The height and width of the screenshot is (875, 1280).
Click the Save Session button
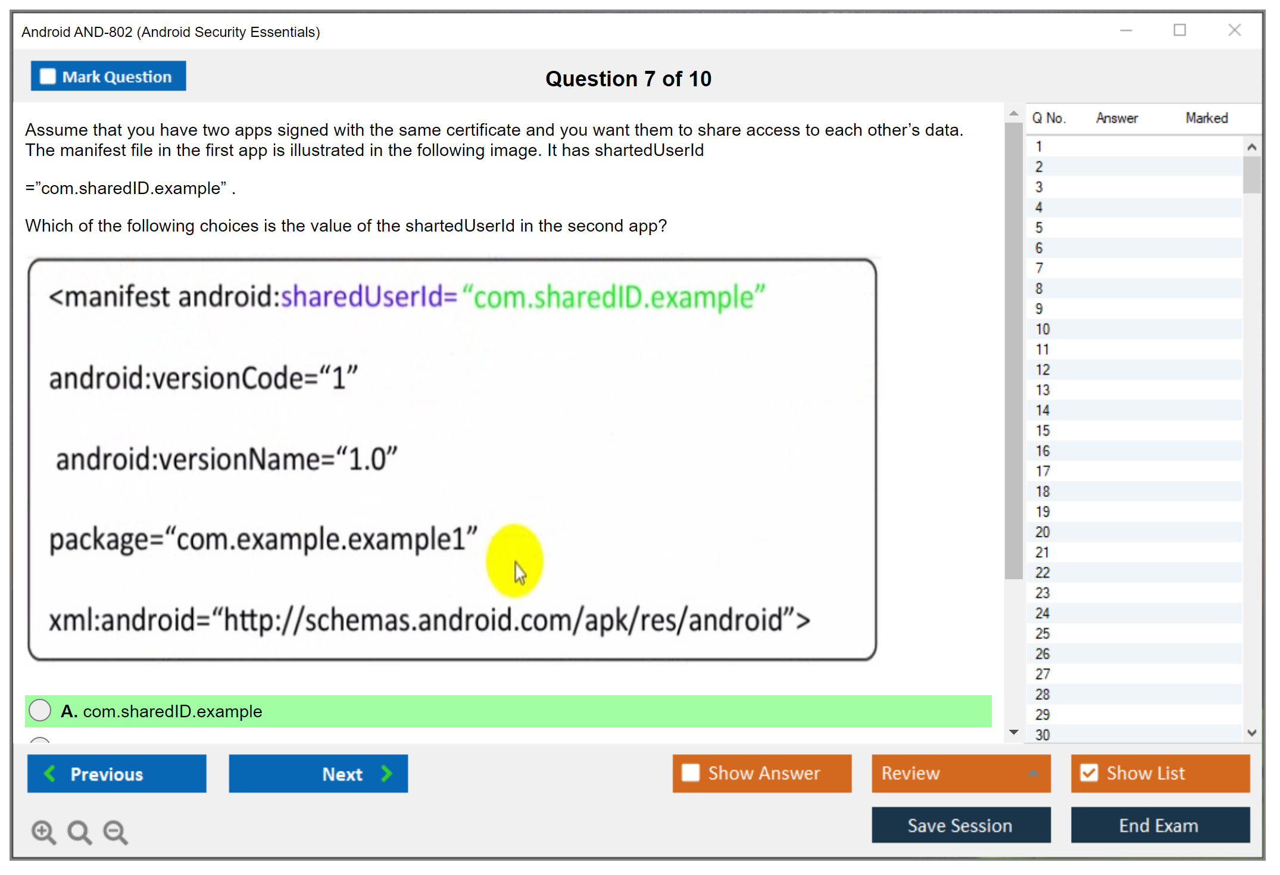[x=960, y=825]
